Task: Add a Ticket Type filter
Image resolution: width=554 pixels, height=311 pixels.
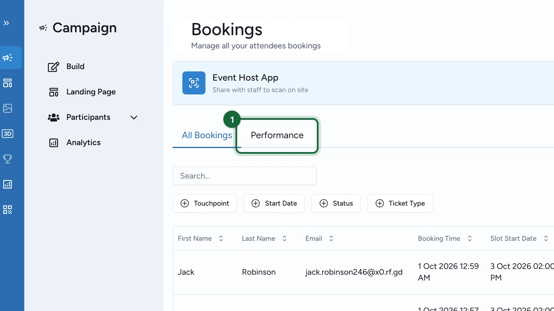Action: pos(400,204)
